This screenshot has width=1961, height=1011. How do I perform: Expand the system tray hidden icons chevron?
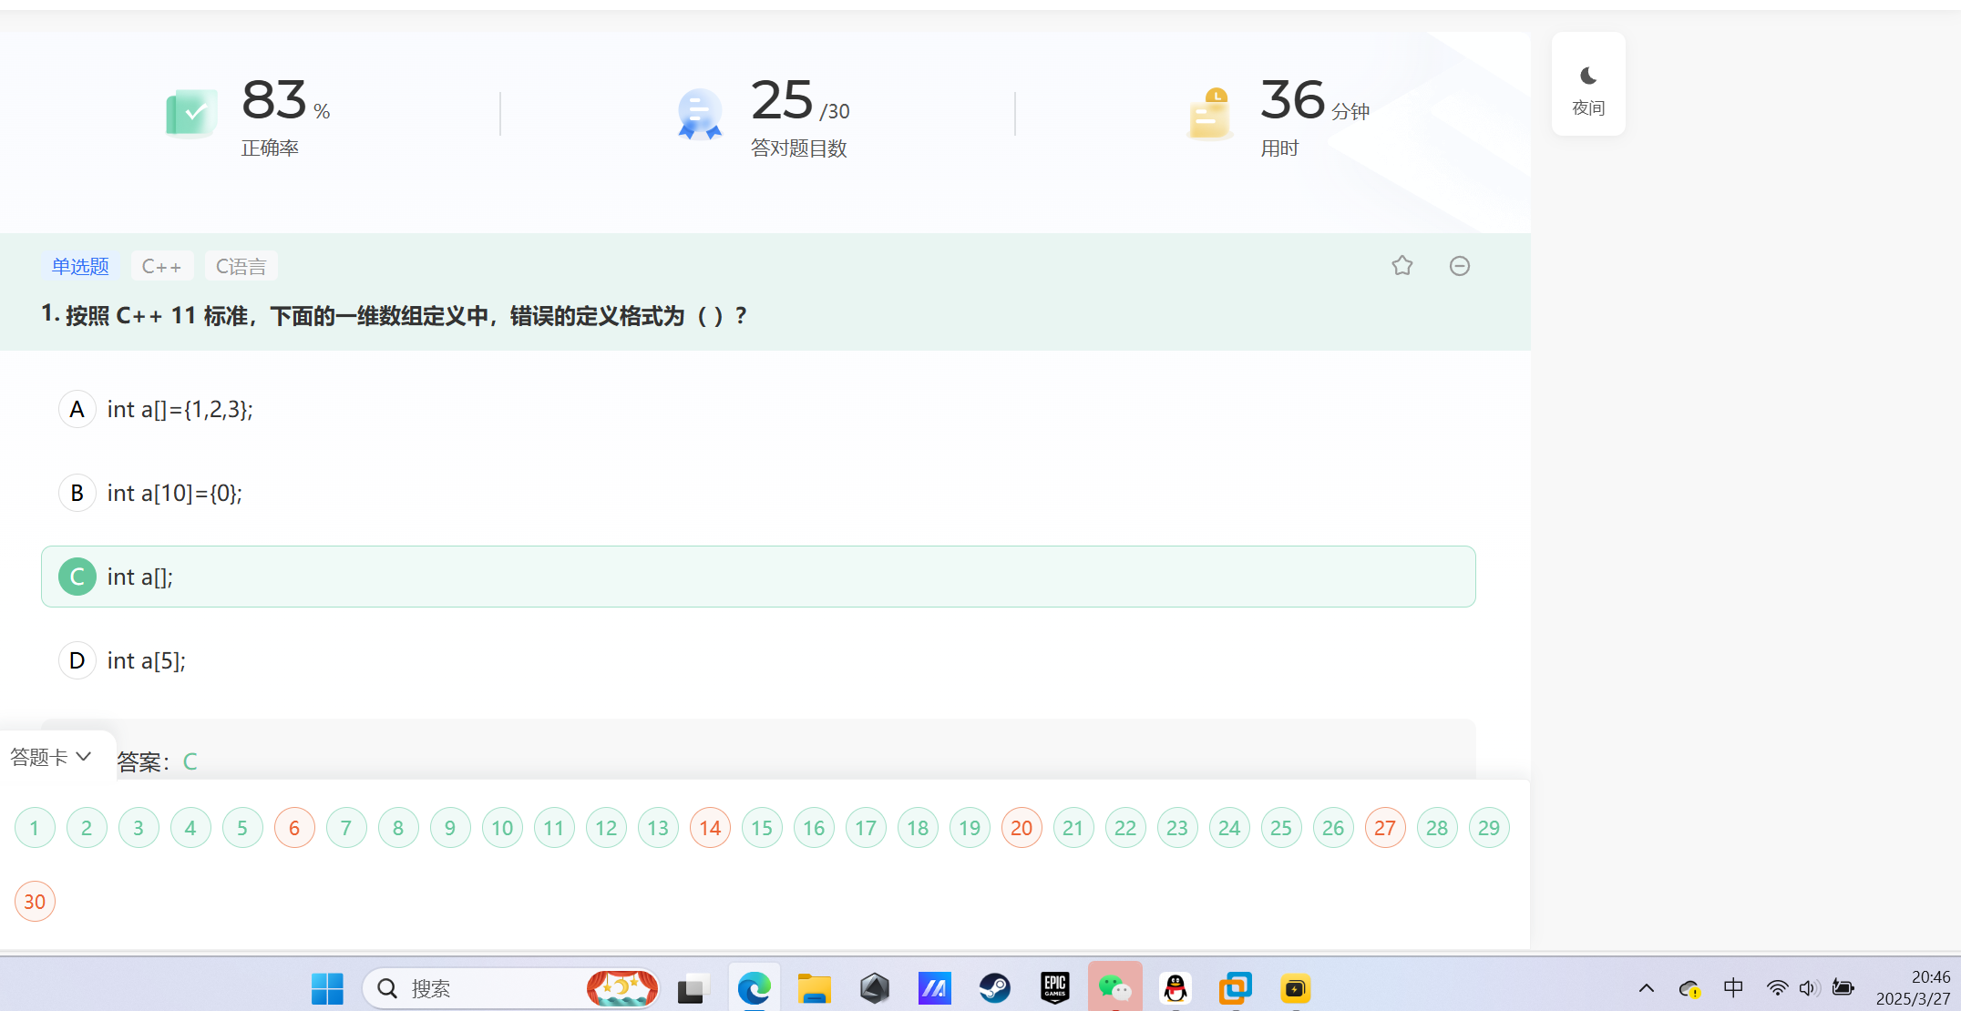pyautogui.click(x=1646, y=988)
